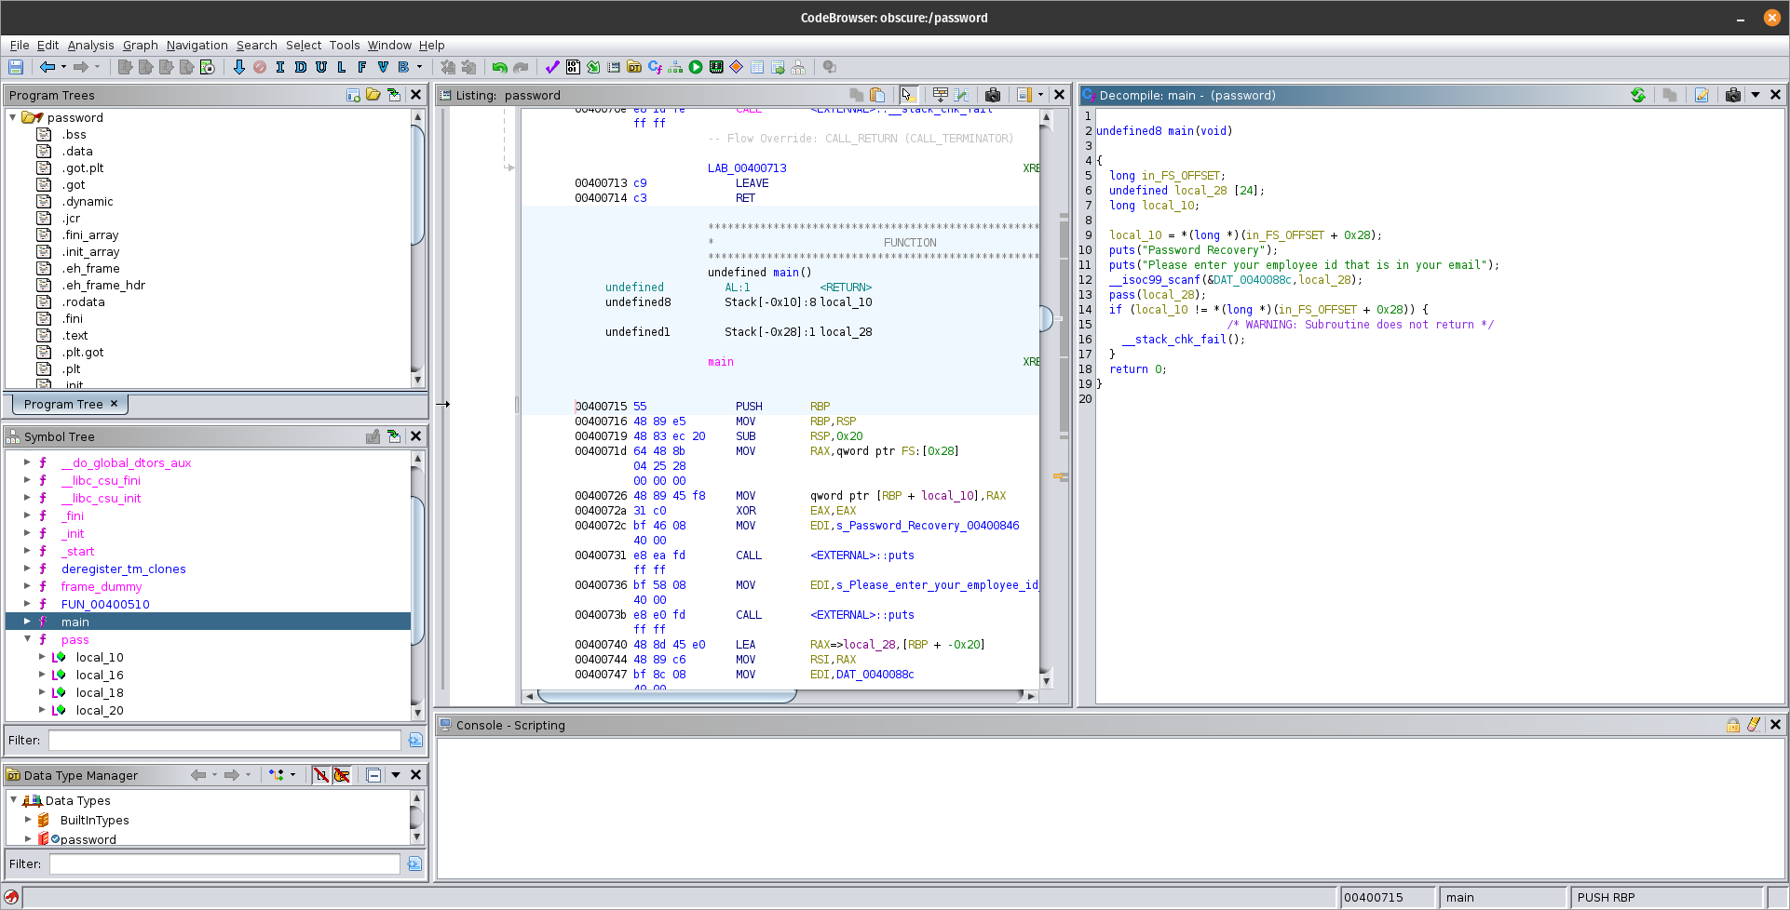
Task: Take a snapshot of the Listing panel
Action: (x=993, y=95)
